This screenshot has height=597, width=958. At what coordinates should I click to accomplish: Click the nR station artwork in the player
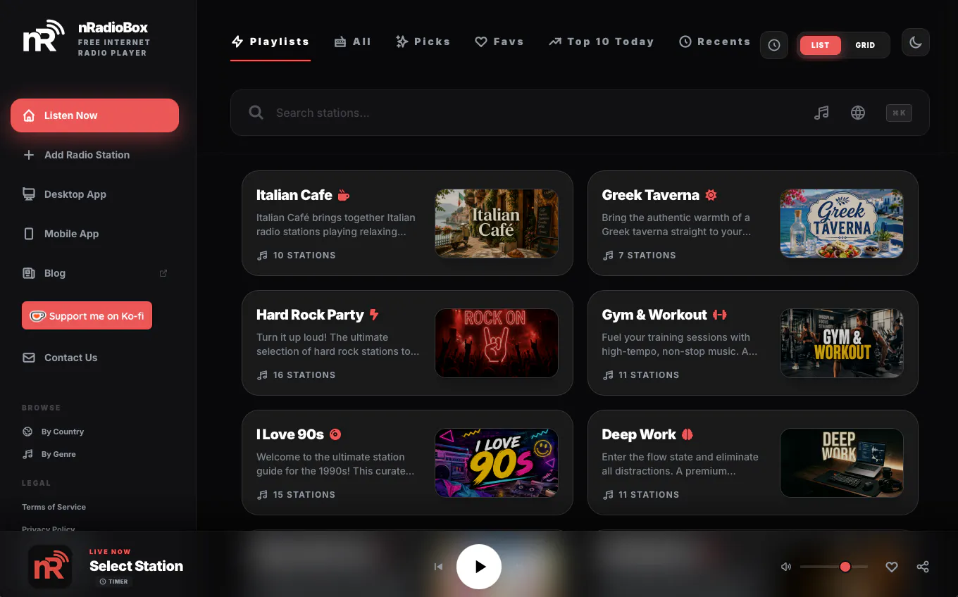pos(50,567)
